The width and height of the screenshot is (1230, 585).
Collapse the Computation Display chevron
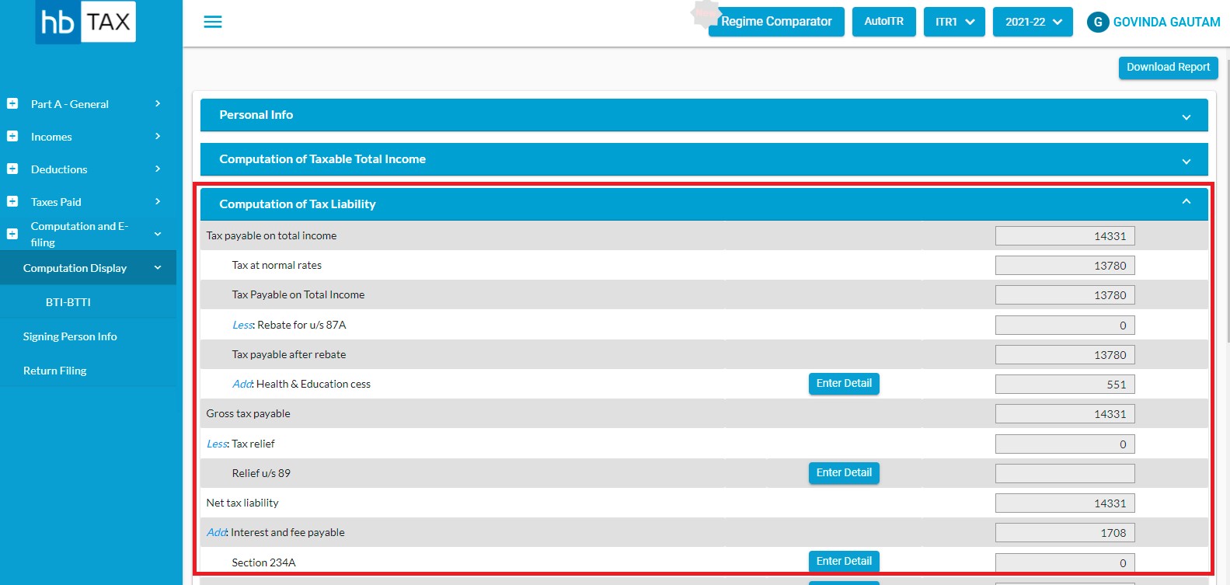pyautogui.click(x=158, y=268)
